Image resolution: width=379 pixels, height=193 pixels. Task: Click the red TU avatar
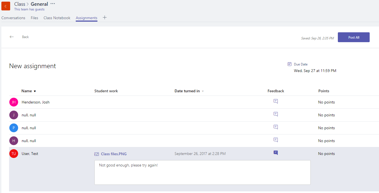pyautogui.click(x=14, y=154)
